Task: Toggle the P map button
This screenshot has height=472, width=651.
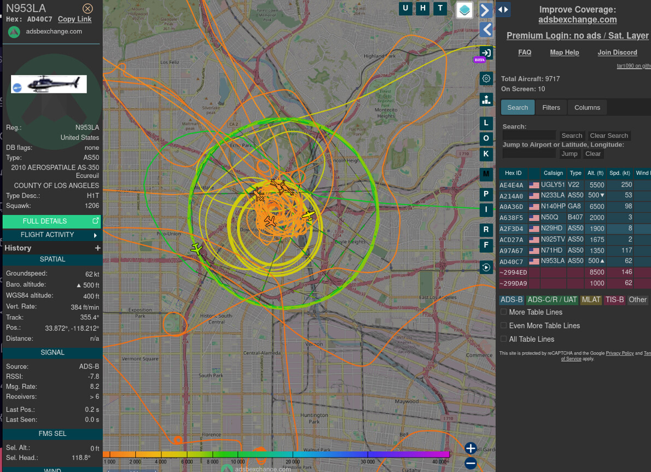Action: pyautogui.click(x=486, y=194)
